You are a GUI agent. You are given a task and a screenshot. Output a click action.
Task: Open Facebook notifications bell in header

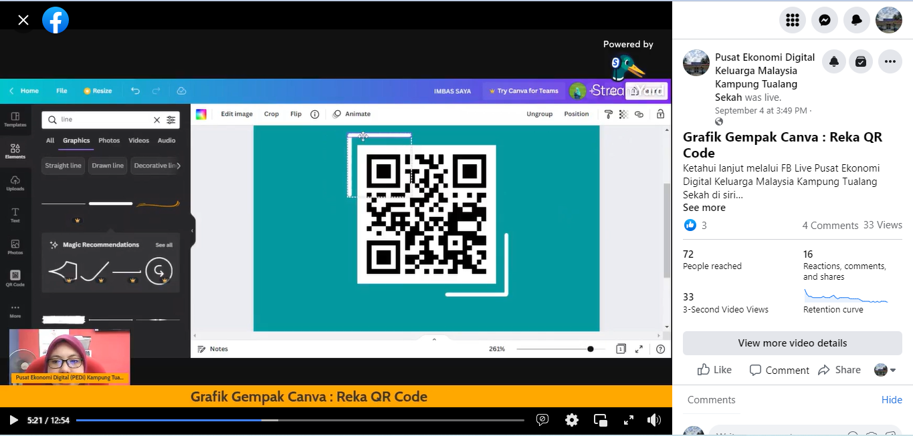click(x=857, y=20)
